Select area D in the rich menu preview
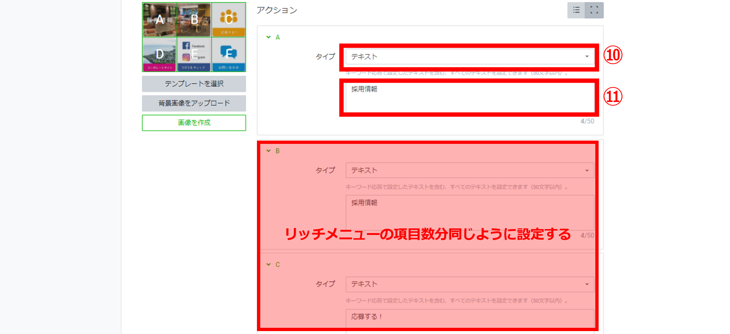Image resolution: width=730 pixels, height=334 pixels. coord(160,54)
